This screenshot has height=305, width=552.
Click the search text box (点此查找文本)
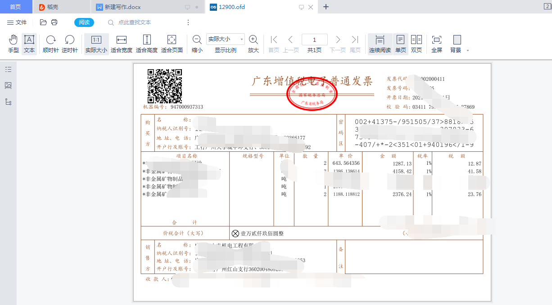click(x=134, y=22)
